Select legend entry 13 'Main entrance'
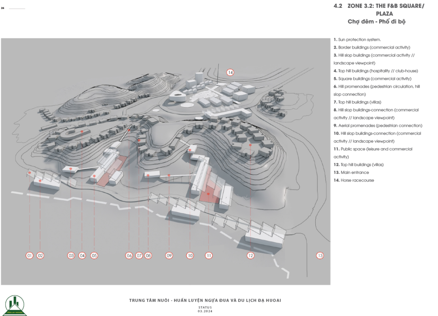438x316 pixels. [x=351, y=173]
